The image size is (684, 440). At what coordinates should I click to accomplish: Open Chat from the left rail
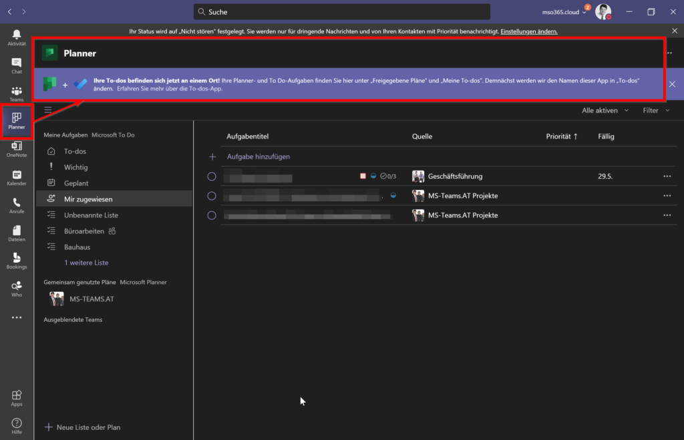[x=17, y=66]
